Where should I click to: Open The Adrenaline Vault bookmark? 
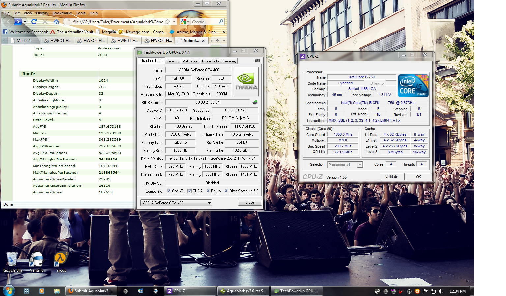point(72,32)
